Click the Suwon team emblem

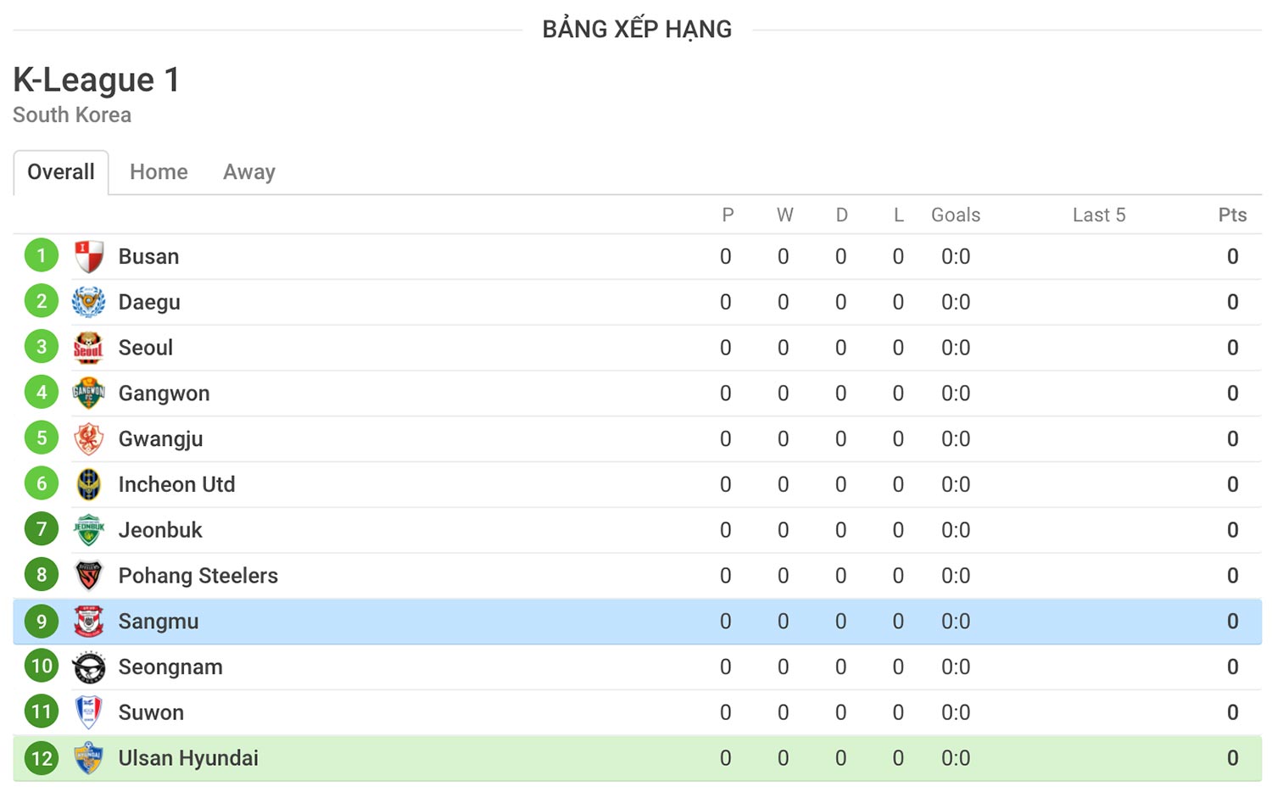click(89, 712)
